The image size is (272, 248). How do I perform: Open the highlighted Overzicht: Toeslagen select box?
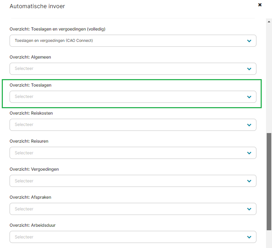tap(133, 97)
